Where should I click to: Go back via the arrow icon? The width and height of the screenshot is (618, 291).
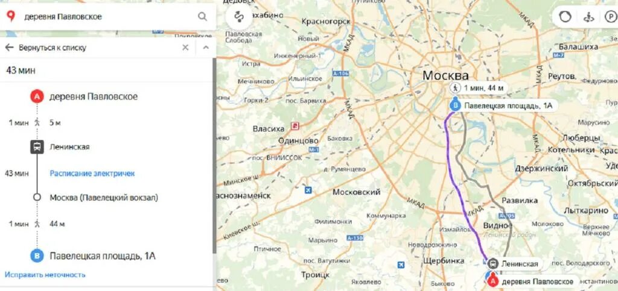[x=9, y=48]
